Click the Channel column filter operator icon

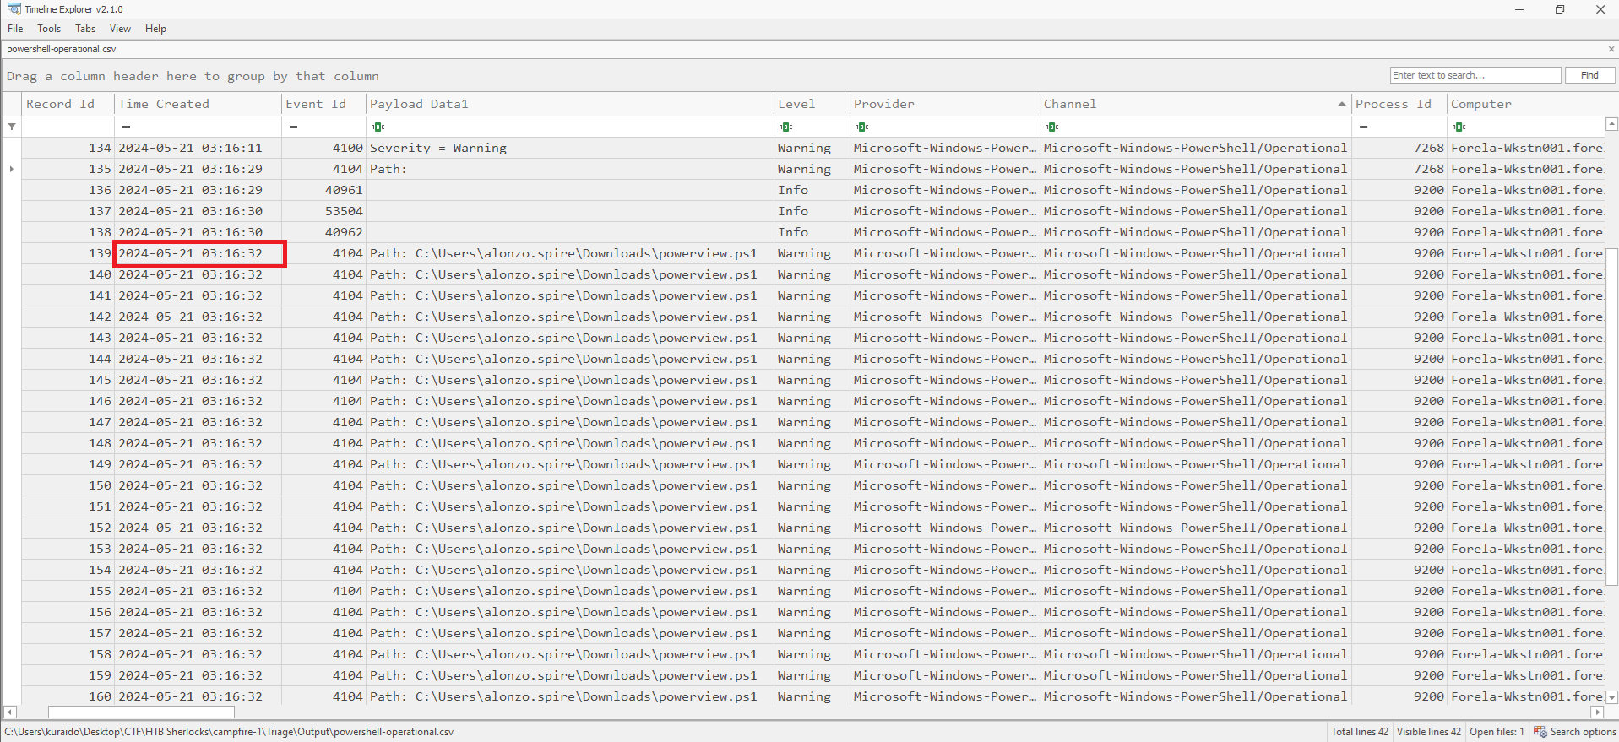click(x=1051, y=127)
